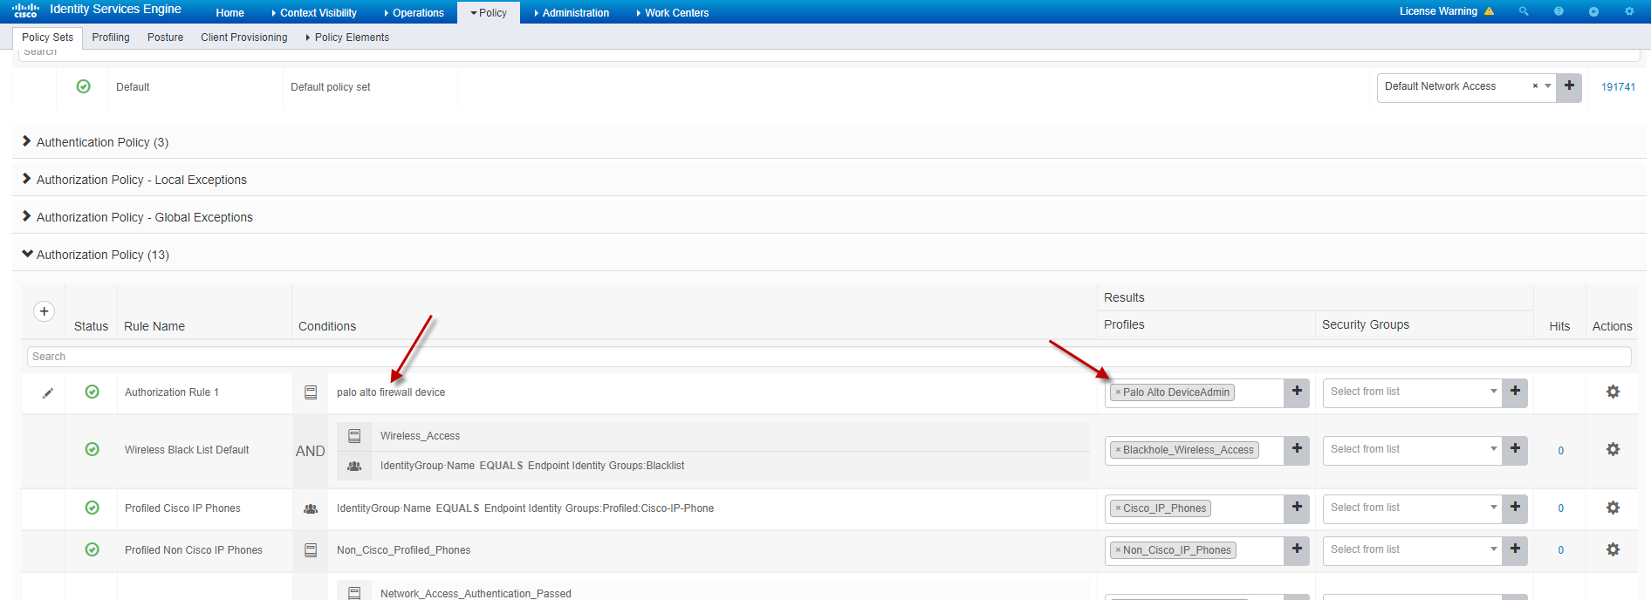
Task: Open actions gear for Profiled Non Cisco IP Phones
Action: click(1613, 549)
